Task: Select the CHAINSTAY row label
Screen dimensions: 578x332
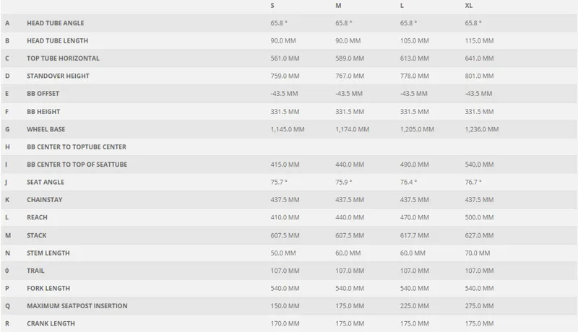Action: 45,200
